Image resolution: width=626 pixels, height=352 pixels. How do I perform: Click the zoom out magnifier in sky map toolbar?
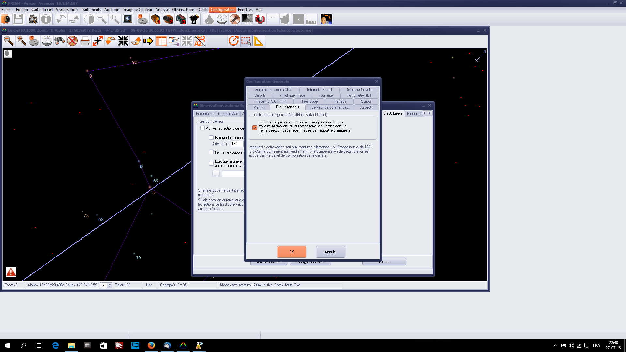click(x=9, y=41)
